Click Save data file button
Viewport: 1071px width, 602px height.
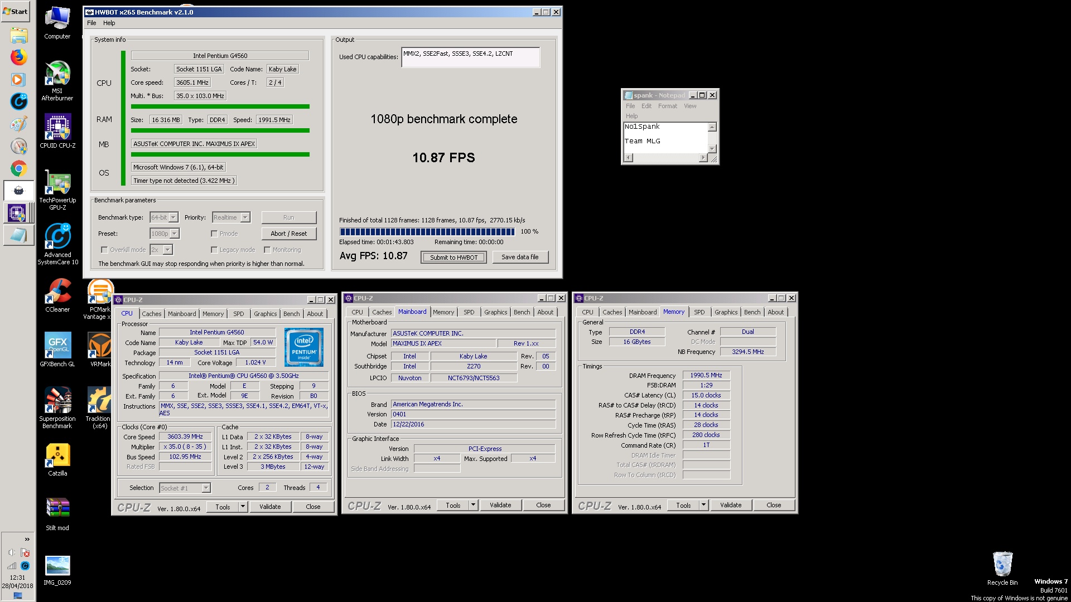pyautogui.click(x=520, y=257)
